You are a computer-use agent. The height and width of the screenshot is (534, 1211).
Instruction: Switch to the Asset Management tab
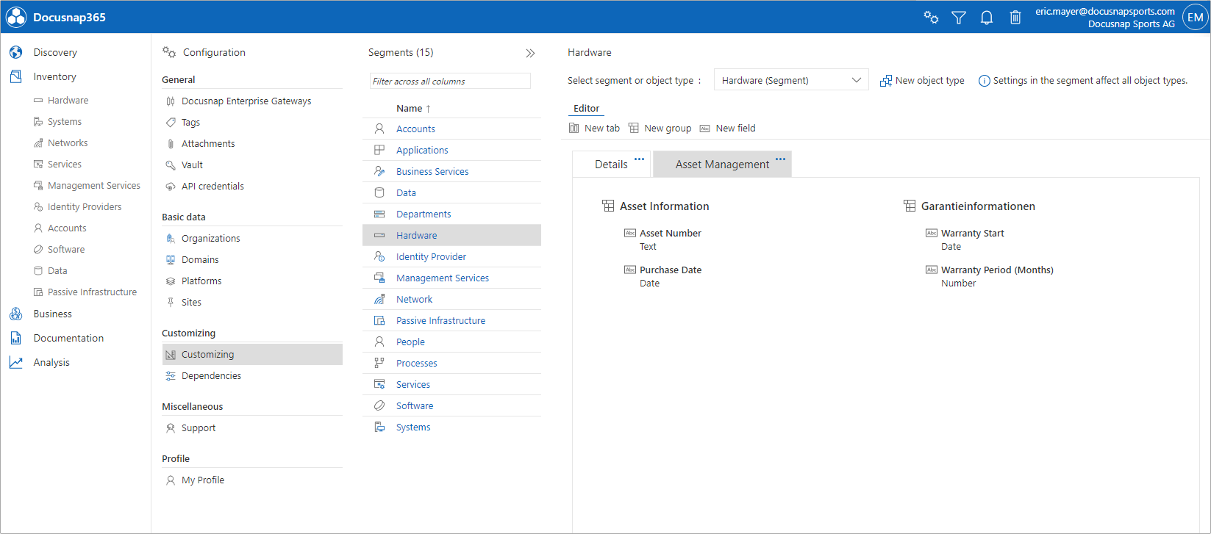[722, 164]
